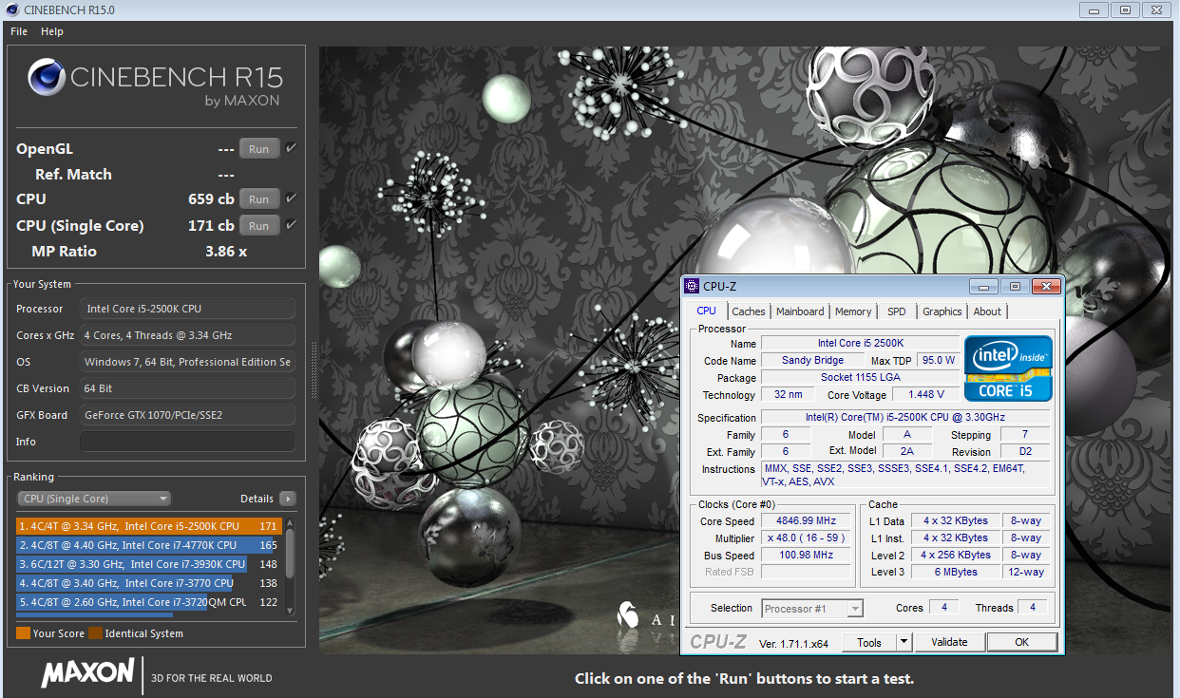Image resolution: width=1180 pixels, height=698 pixels.
Task: Click the MAXON logo at bottom
Action: point(87,673)
